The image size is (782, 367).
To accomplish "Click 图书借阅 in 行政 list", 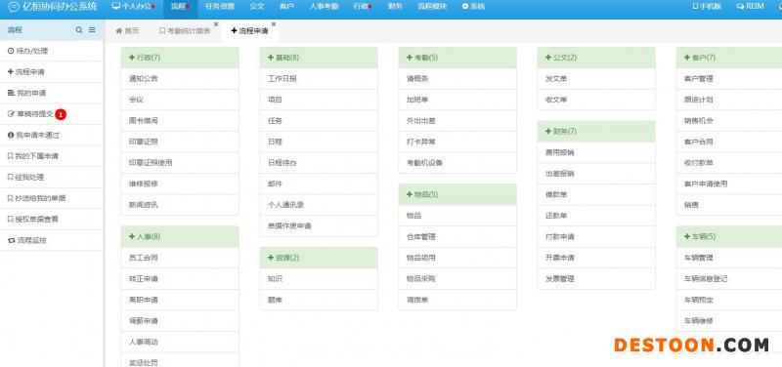I will (180, 121).
